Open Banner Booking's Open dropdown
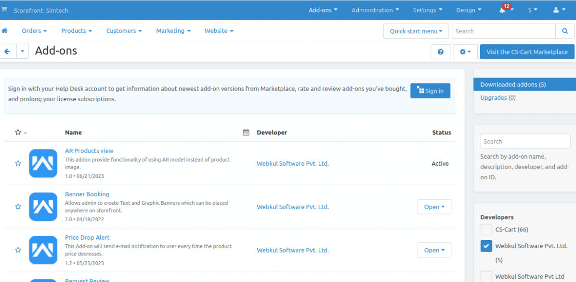Screen dimensions: 576x282 434,207
